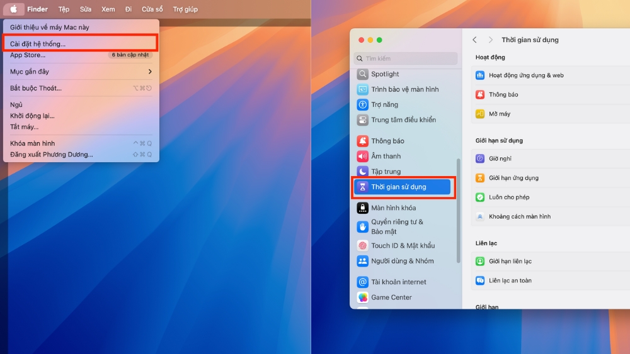Click the Luôn cho phép checkmark icon
Viewport: 630px width, 354px height.
(479, 197)
